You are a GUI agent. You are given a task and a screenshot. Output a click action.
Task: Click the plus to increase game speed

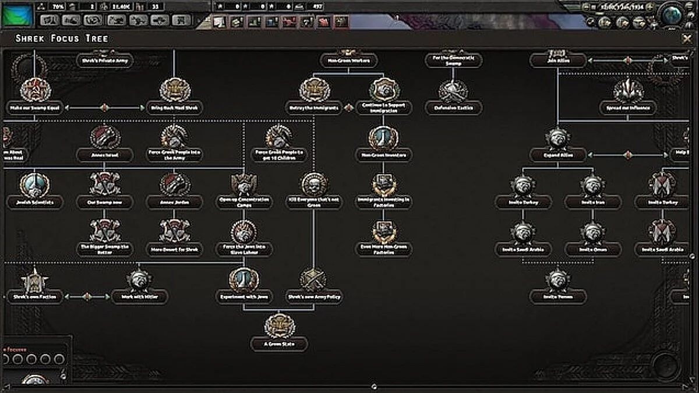pyautogui.click(x=648, y=6)
